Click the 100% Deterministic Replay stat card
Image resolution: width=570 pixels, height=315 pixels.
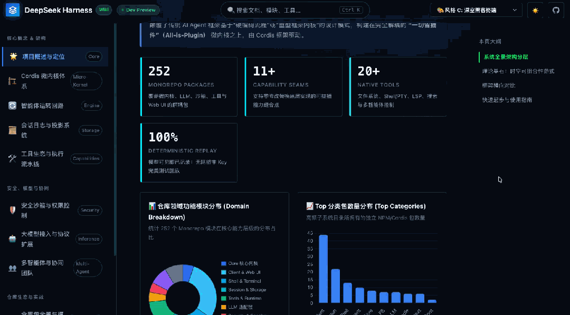tap(188, 152)
